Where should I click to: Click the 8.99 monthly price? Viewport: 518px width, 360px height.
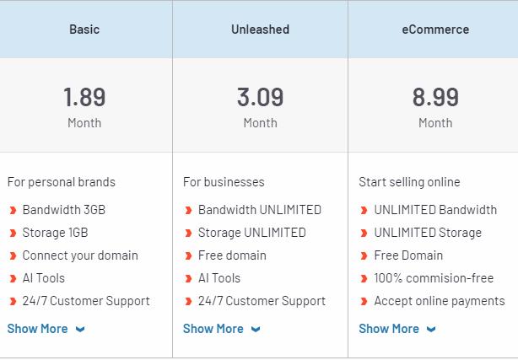[x=435, y=97]
